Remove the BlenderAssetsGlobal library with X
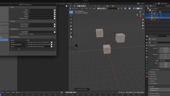 tap(54, 45)
